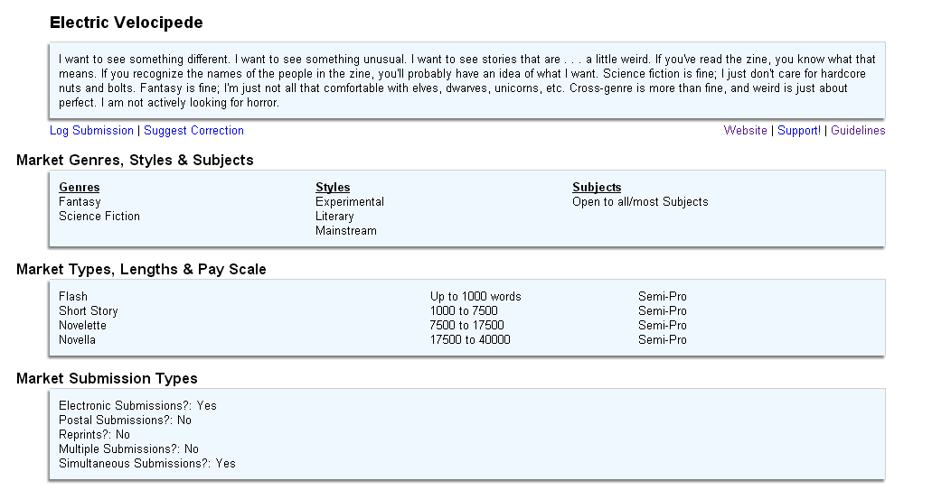Click 'Simultaneous Submissions?: Yes' line
Viewport: 932px width, 490px height.
pos(146,463)
